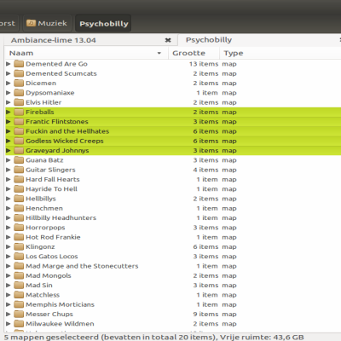Expand the Fireballs folder tree
The height and width of the screenshot is (341, 341).
(9, 112)
